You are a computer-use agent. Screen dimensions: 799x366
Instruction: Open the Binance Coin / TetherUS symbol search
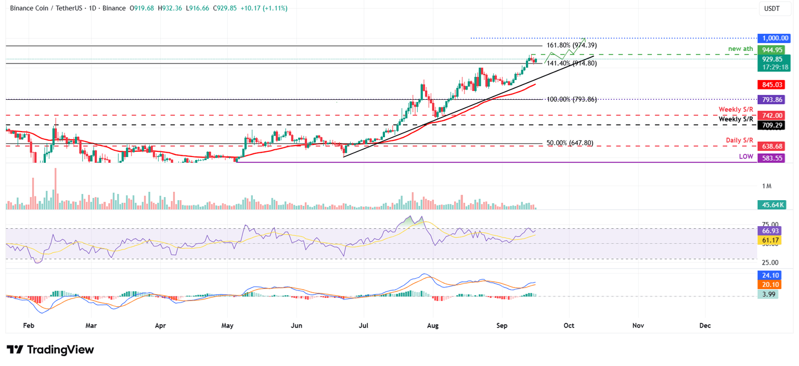[x=47, y=8]
